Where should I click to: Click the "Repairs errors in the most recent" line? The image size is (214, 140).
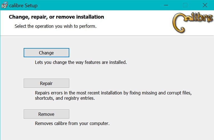(113, 92)
